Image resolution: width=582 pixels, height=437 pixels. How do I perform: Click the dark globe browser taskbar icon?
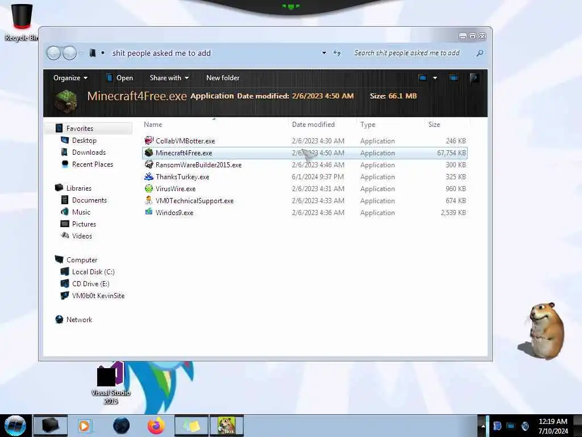coord(122,426)
